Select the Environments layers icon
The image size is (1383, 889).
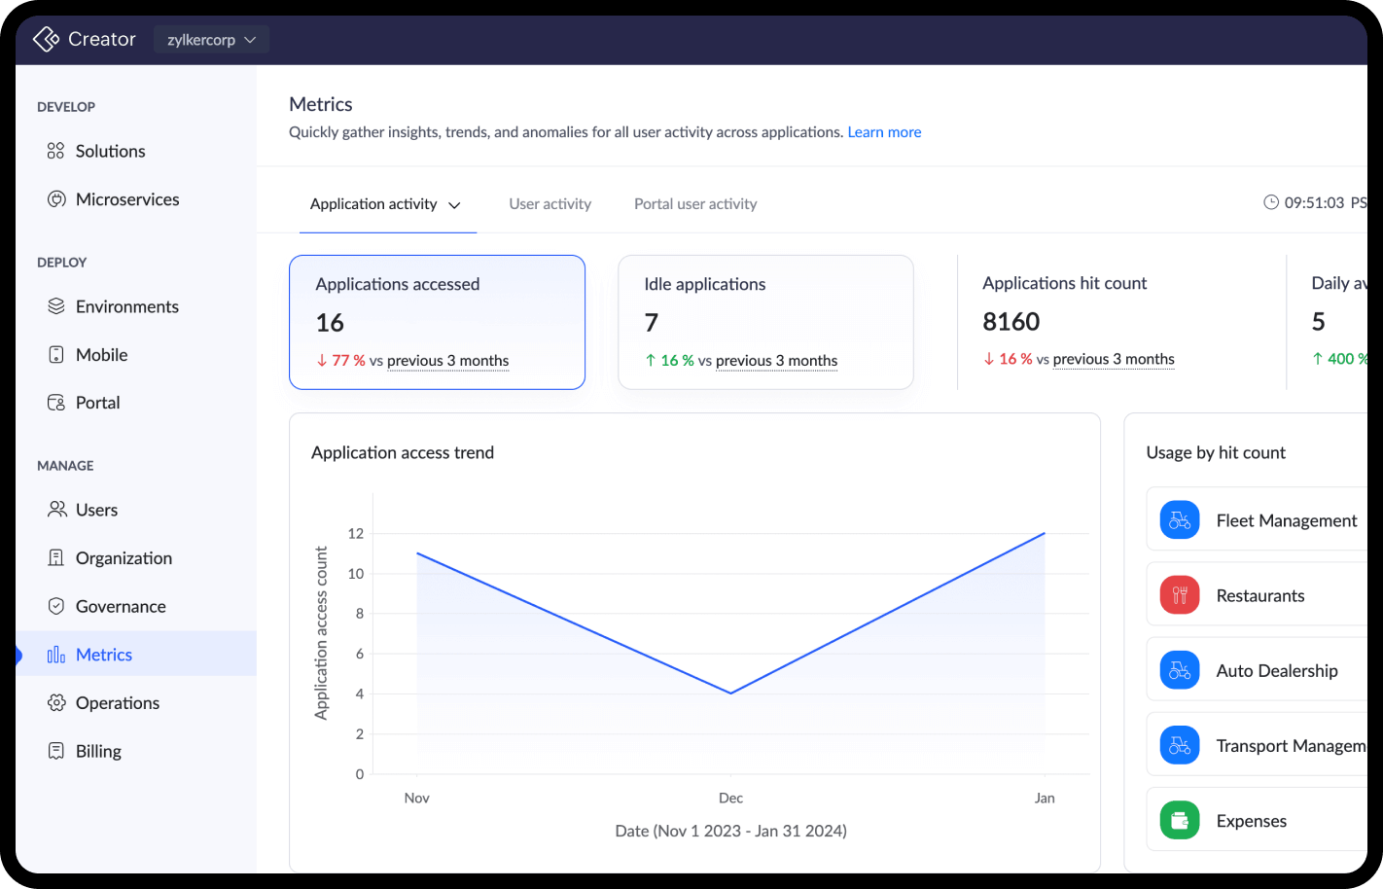56,306
